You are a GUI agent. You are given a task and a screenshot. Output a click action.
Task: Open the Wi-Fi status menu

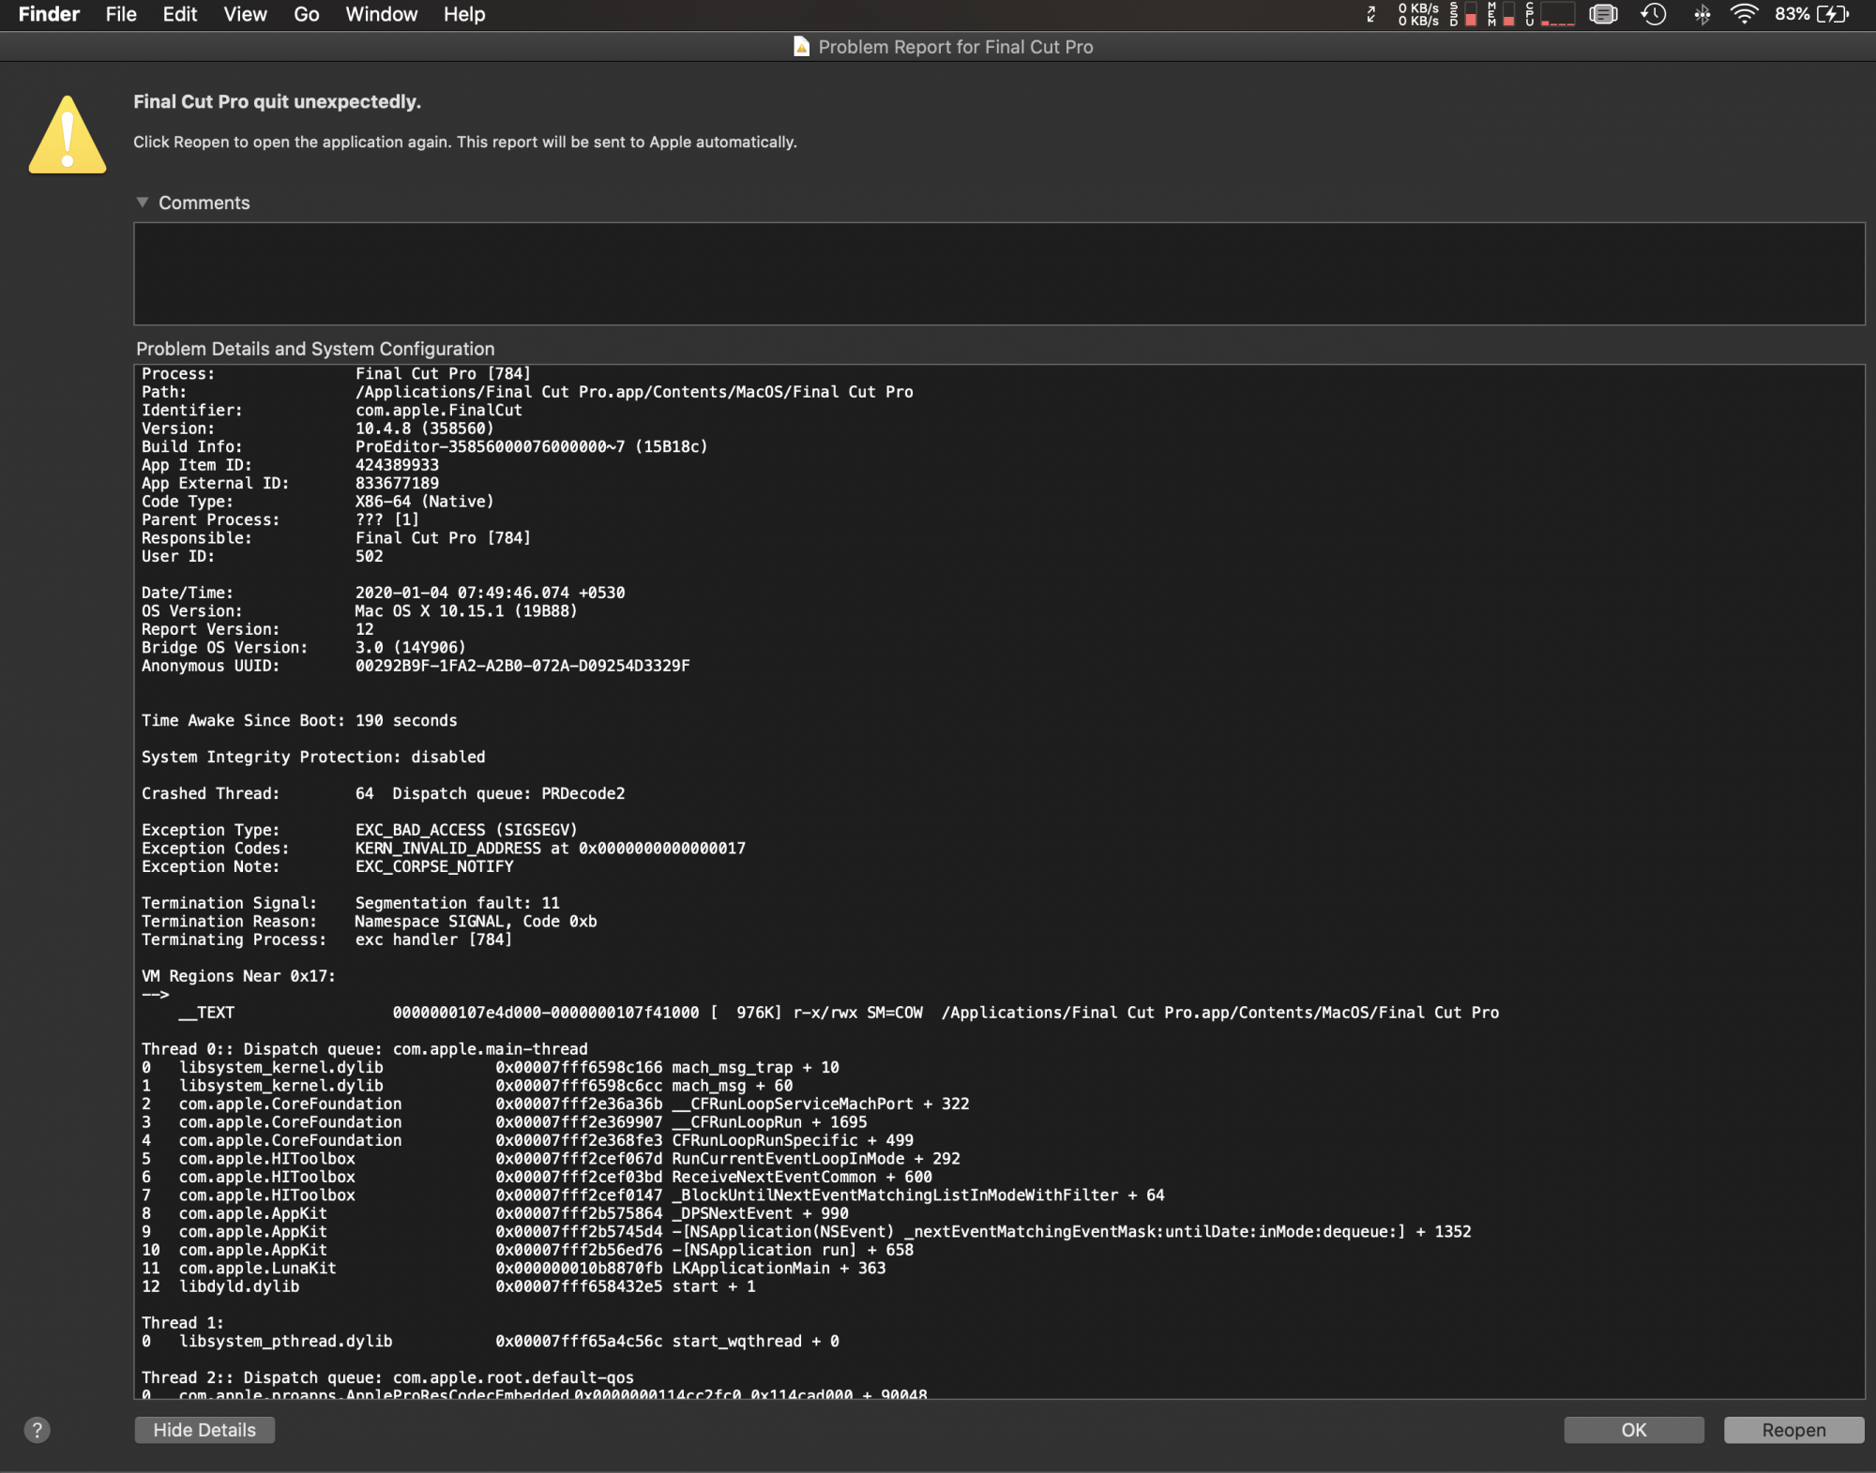point(1744,14)
